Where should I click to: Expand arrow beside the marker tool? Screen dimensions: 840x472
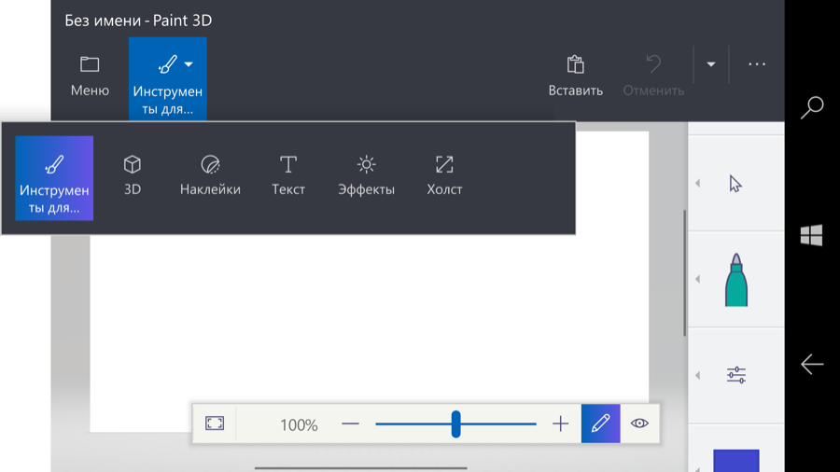[697, 279]
